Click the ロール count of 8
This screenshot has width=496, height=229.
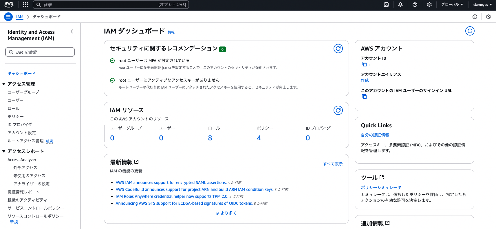[210, 138]
